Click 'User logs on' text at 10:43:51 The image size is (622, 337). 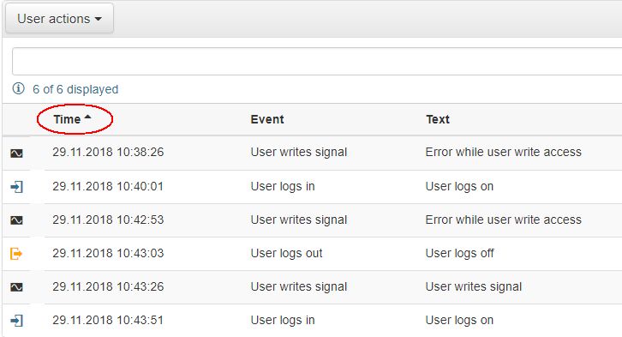click(459, 320)
